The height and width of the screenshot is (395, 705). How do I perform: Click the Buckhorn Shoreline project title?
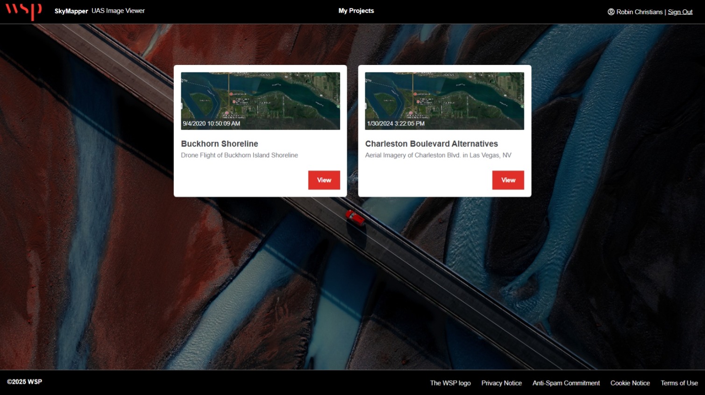[x=220, y=144]
